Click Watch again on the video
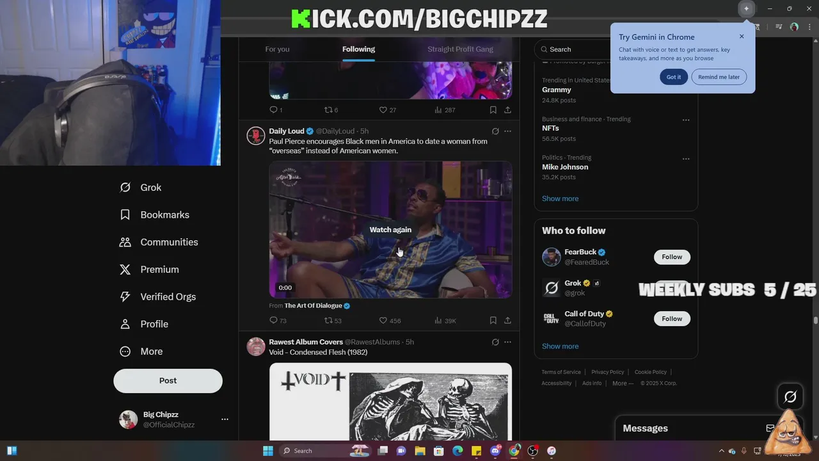 click(x=390, y=230)
